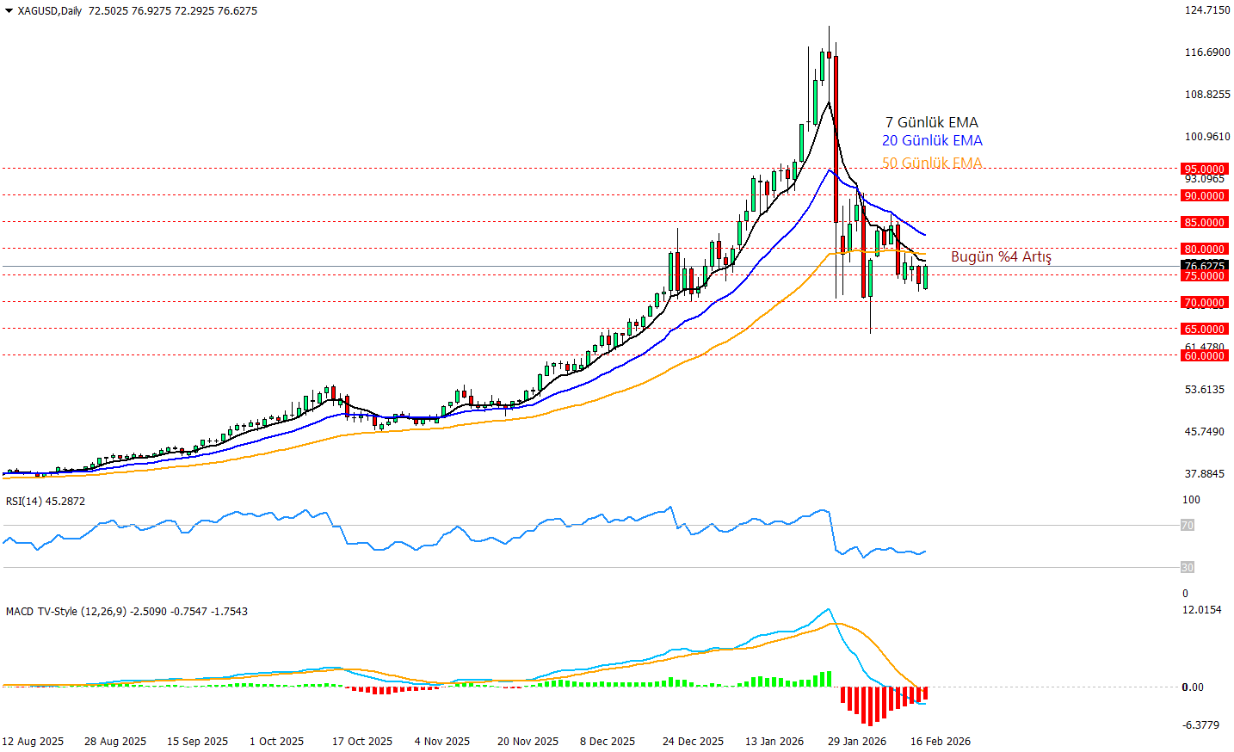Click the 29 Jan 2026 date on time axis
The width and height of the screenshot is (1234, 752).
[856, 741]
